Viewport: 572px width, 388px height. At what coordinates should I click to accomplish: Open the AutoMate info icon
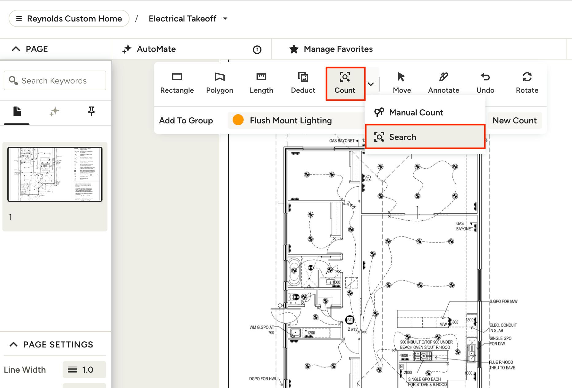point(257,49)
